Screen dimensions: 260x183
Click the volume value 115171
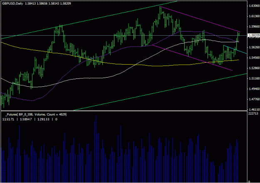click(x=8, y=119)
